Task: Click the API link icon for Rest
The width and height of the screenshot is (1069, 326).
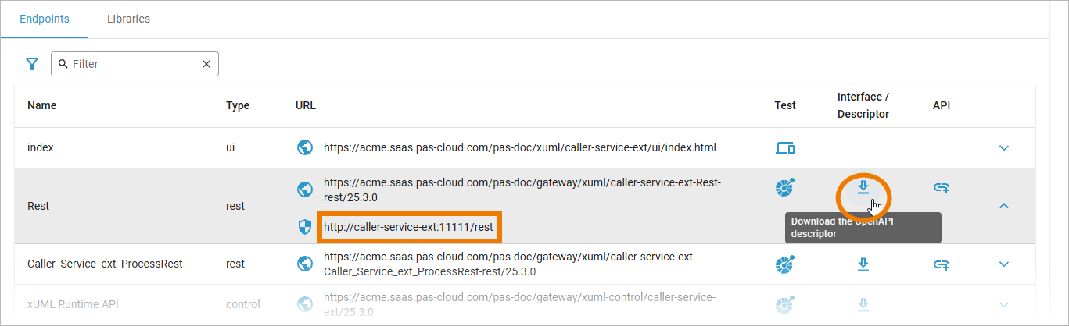Action: 942,187
